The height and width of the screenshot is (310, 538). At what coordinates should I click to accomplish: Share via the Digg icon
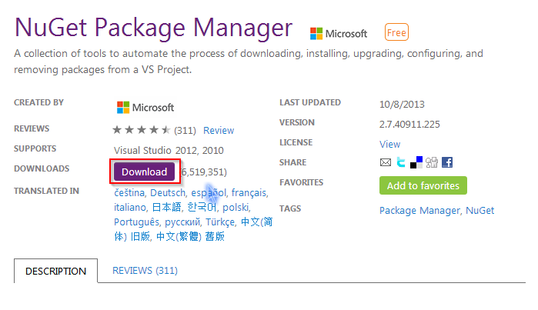click(x=432, y=162)
